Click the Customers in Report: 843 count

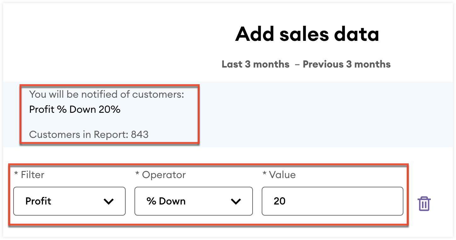pos(88,134)
